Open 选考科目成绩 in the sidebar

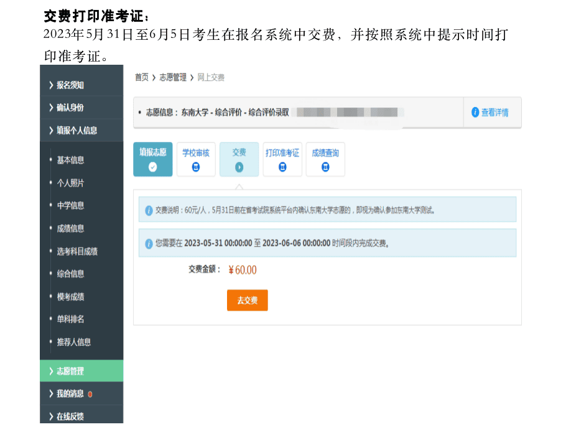tap(77, 251)
